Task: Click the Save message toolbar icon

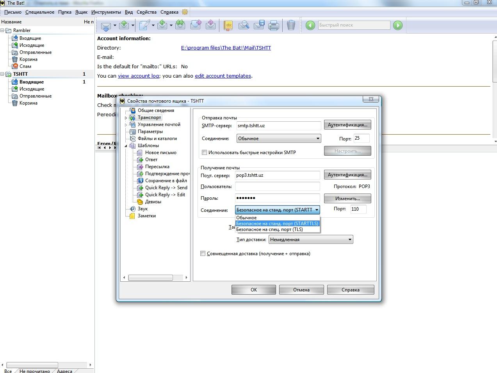Action: pyautogui.click(x=259, y=25)
